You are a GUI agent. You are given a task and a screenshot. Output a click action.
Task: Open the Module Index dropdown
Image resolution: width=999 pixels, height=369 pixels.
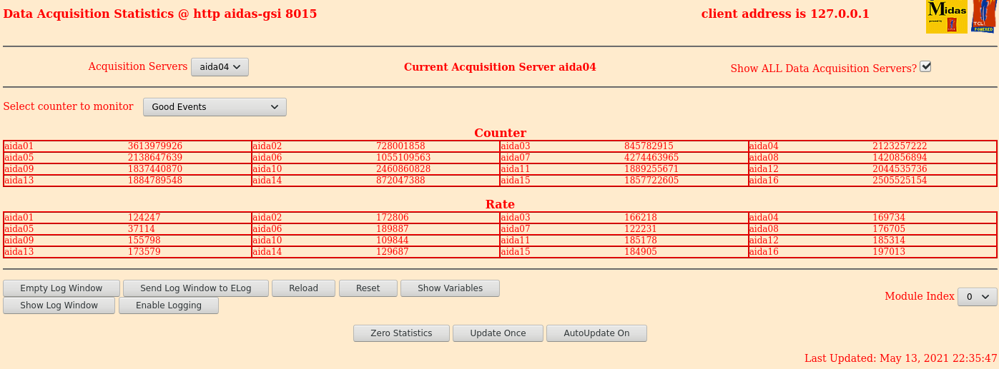tap(977, 297)
